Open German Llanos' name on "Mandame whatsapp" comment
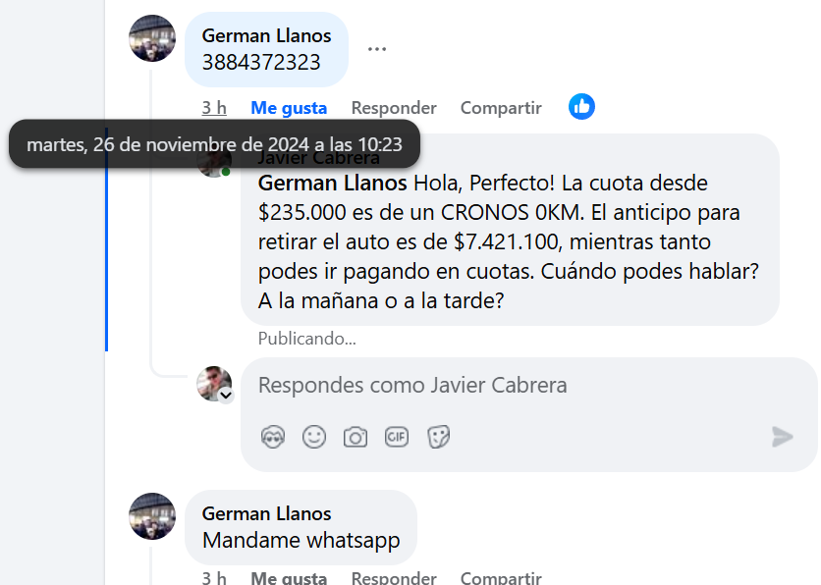Screen dimensions: 821x585 [x=266, y=513]
